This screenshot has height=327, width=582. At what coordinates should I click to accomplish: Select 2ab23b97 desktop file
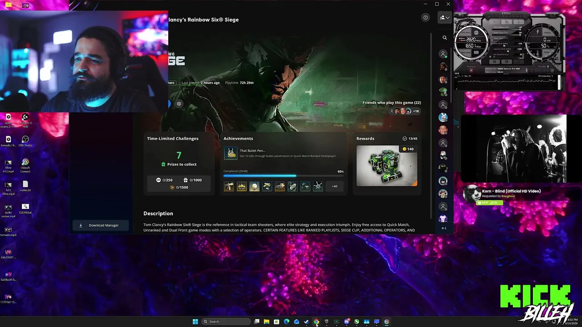click(8, 254)
